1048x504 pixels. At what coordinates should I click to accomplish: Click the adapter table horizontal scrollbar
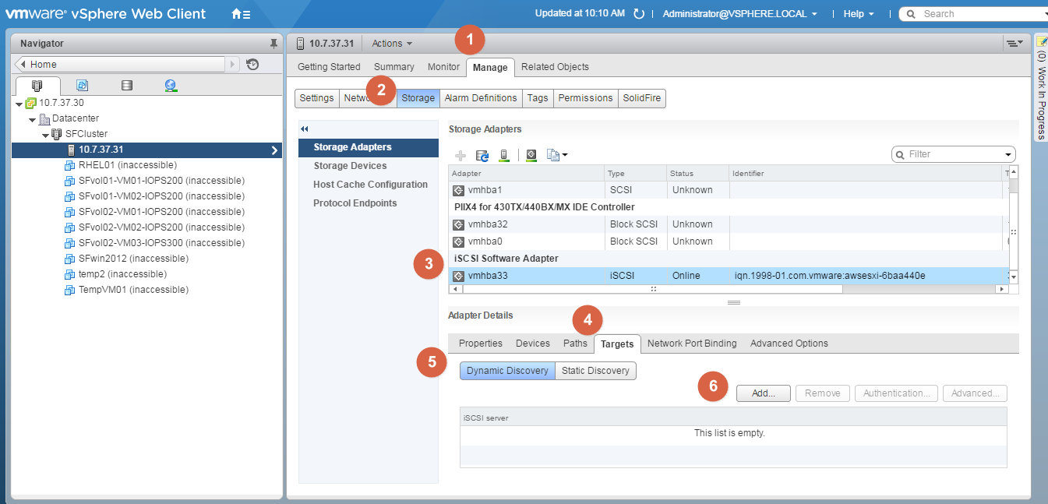pyautogui.click(x=653, y=289)
